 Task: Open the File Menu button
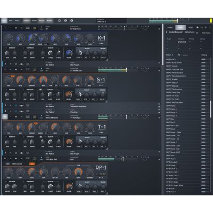(206, 33)
